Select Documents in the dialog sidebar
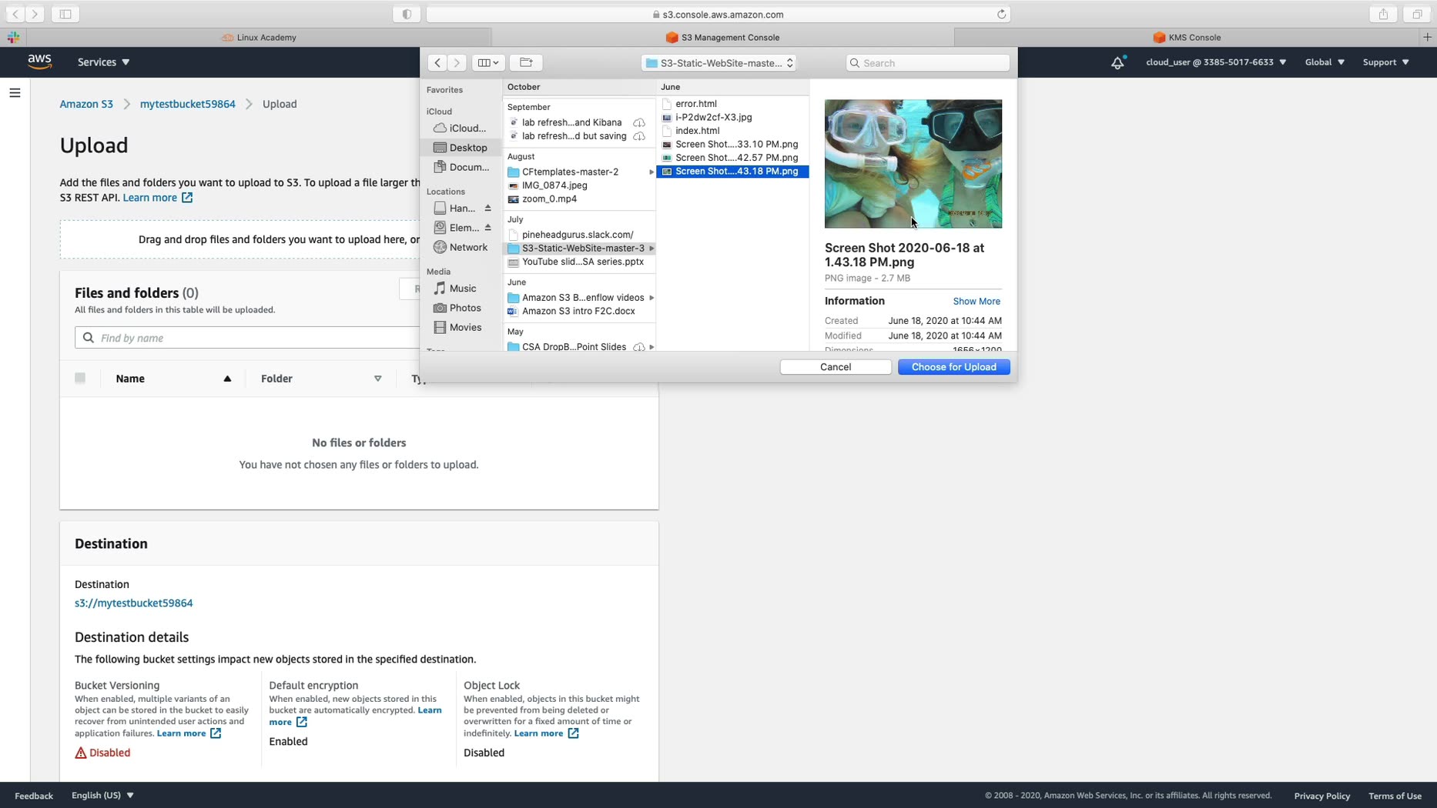 (461, 167)
